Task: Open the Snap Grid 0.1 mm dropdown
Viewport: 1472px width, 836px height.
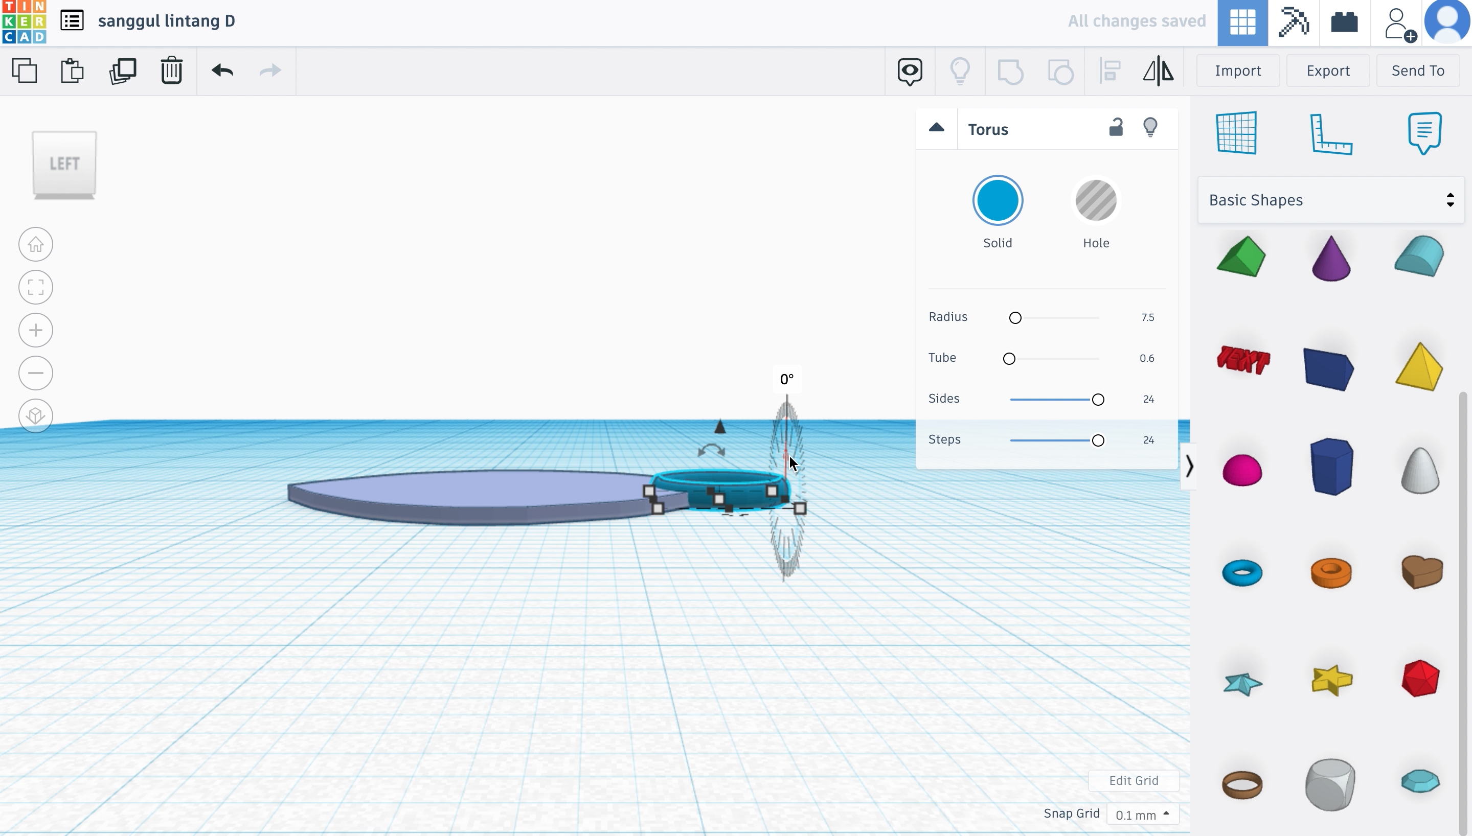Action: (1142, 815)
